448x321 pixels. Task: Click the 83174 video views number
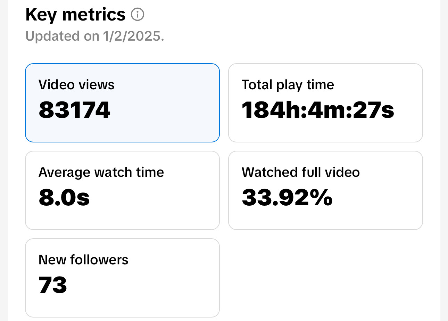click(x=75, y=110)
